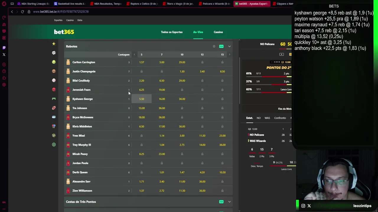Collapse the Rebotes market section
Viewport: 378px width, 212px height.
point(229,46)
